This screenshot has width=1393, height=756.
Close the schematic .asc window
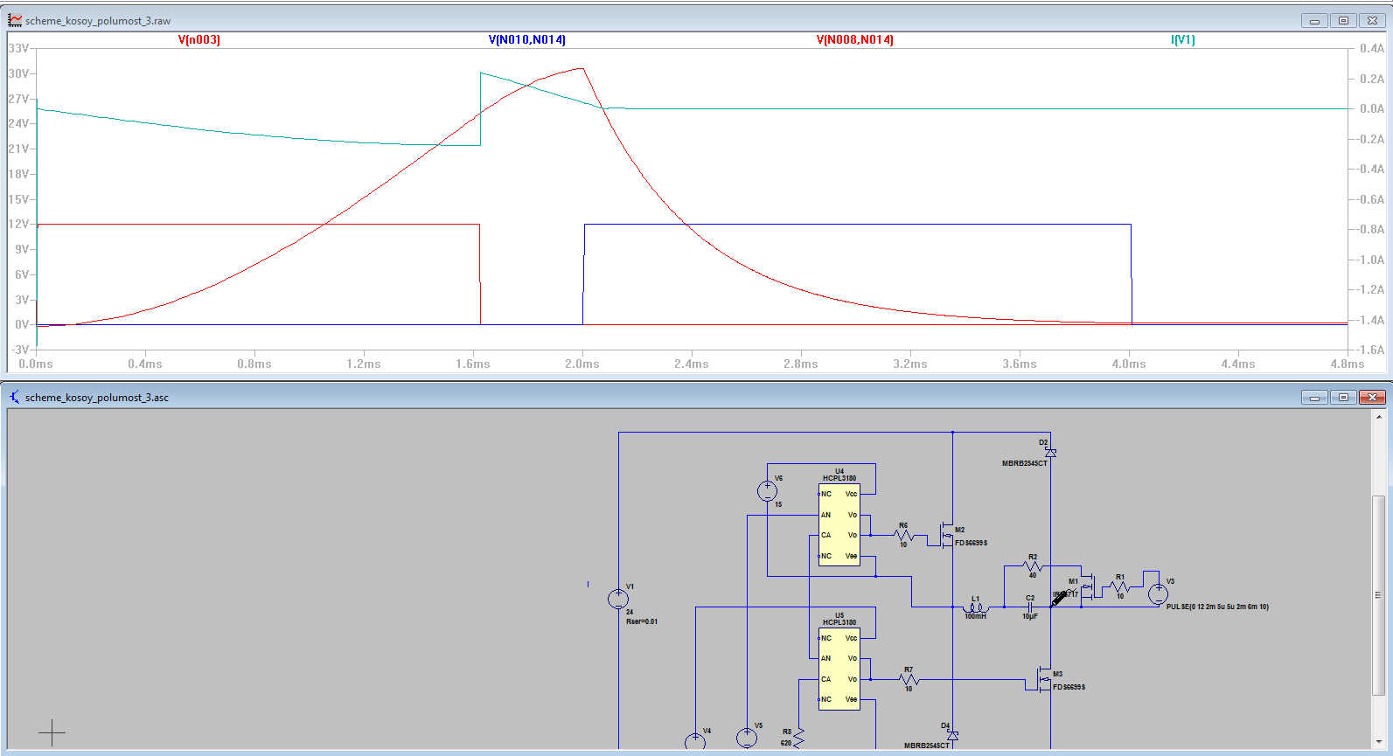[x=1372, y=397]
